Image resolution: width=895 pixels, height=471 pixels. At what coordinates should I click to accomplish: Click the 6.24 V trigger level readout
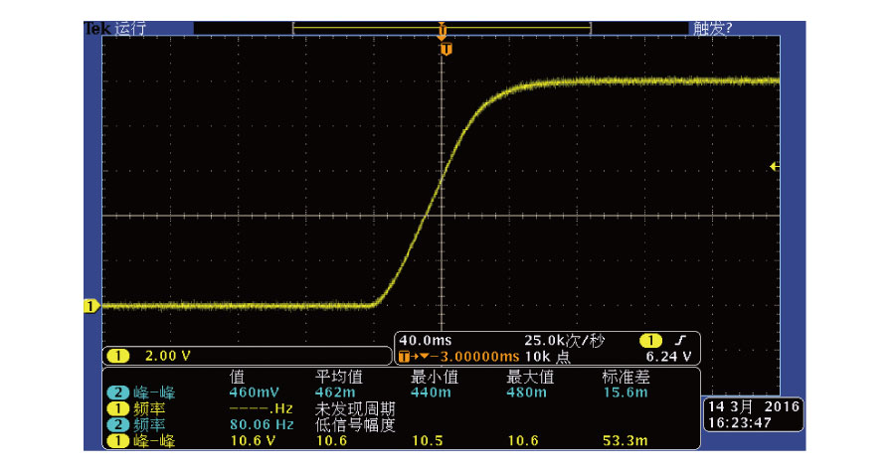coord(668,357)
